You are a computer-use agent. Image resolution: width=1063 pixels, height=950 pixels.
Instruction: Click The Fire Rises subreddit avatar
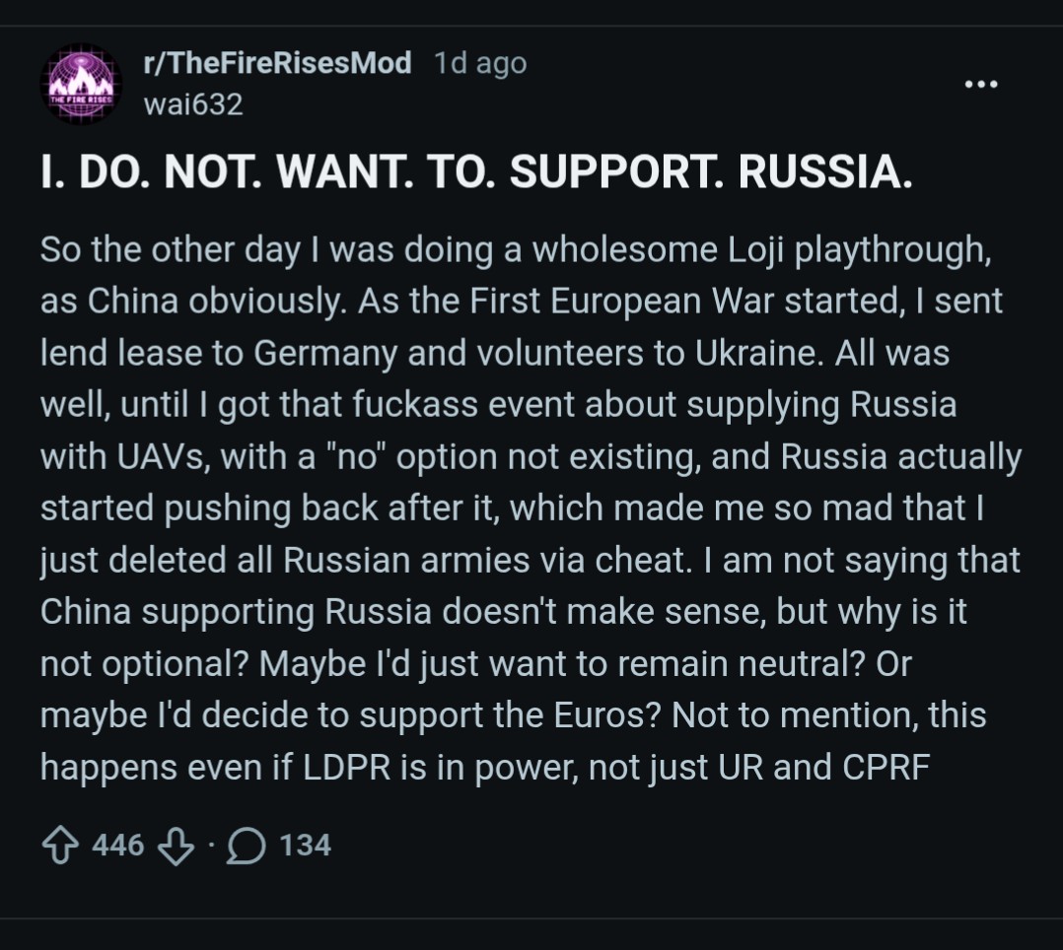pos(82,85)
